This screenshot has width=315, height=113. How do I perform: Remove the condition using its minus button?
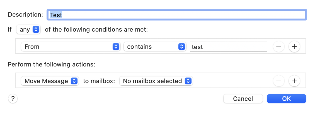(279, 47)
